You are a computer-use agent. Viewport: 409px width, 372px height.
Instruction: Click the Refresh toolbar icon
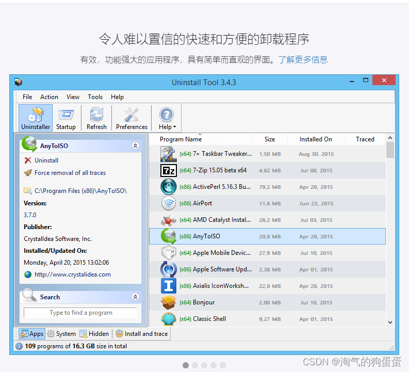(96, 118)
